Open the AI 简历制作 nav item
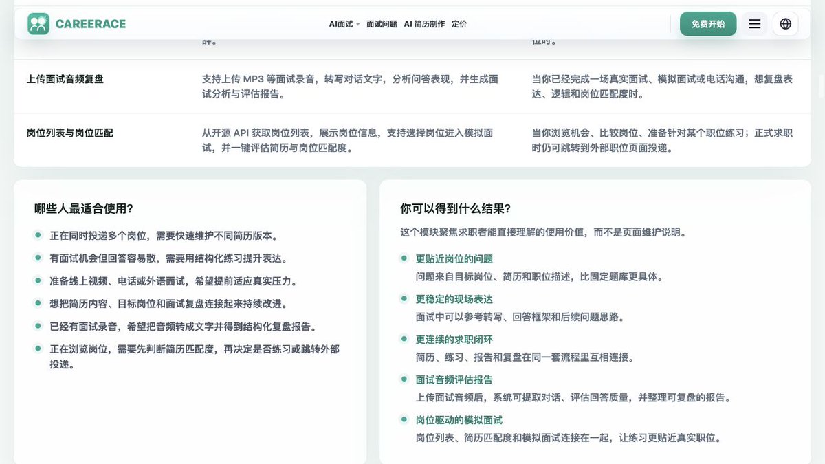 coord(424,24)
